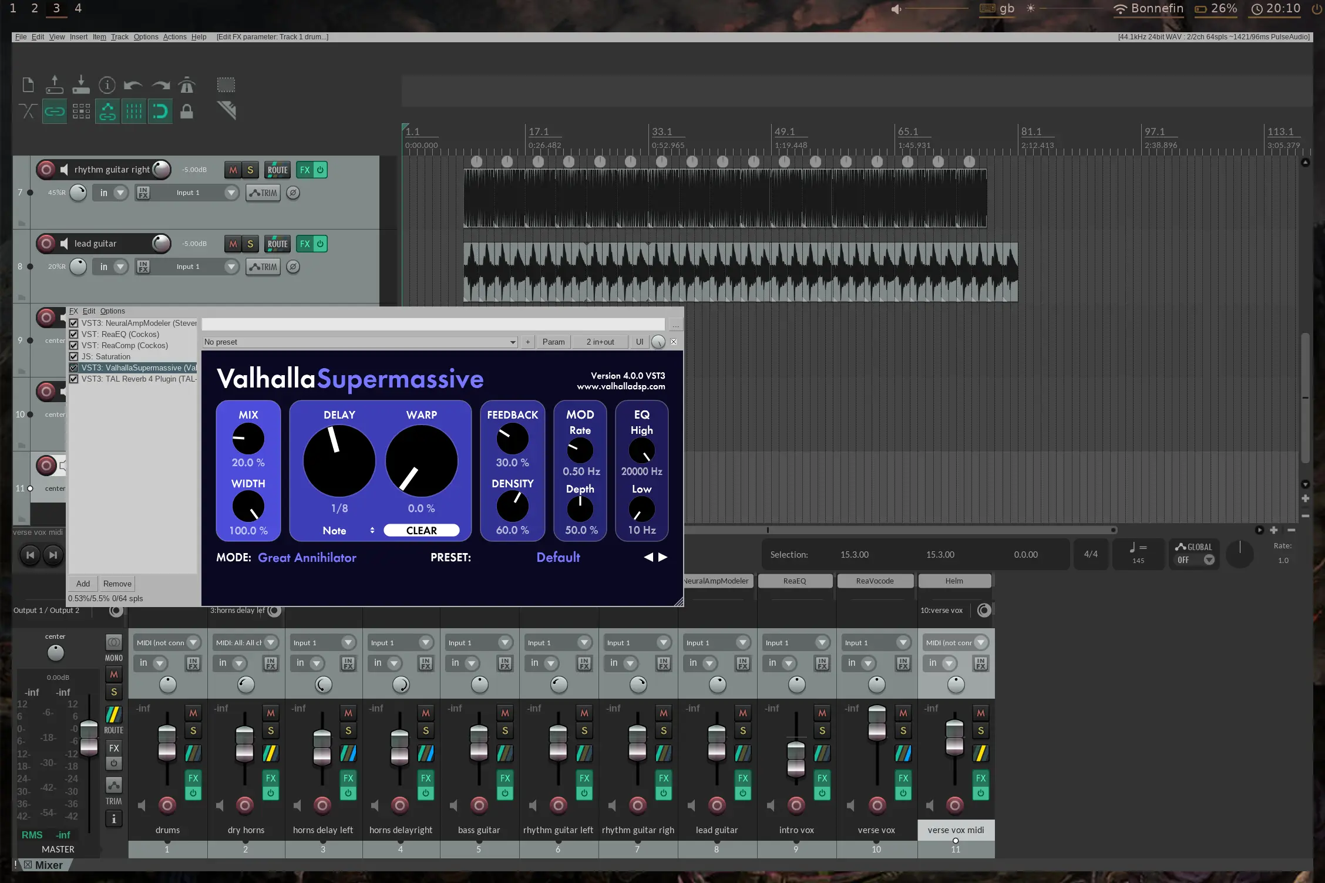Viewport: 1325px width, 883px height.
Task: Create a new project with the toolbar icon
Action: pyautogui.click(x=28, y=85)
